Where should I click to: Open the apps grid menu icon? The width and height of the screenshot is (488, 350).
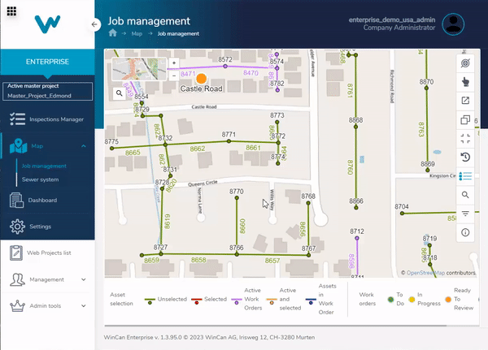click(11, 11)
